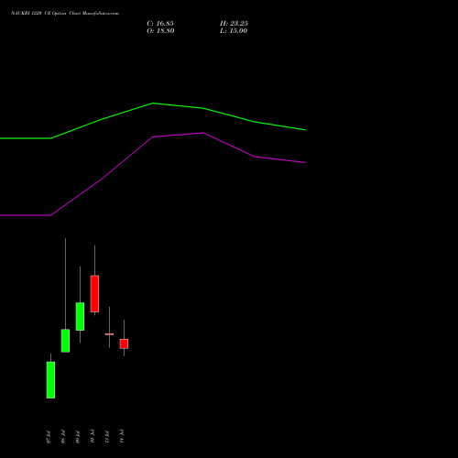Click the '09 Jul' date axis label
The image size is (458, 458).
coord(78,437)
